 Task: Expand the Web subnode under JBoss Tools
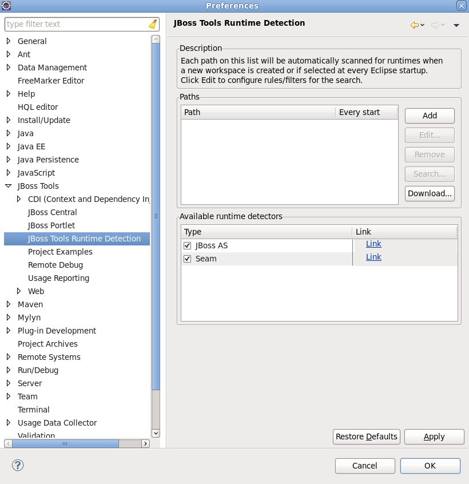tap(19, 291)
